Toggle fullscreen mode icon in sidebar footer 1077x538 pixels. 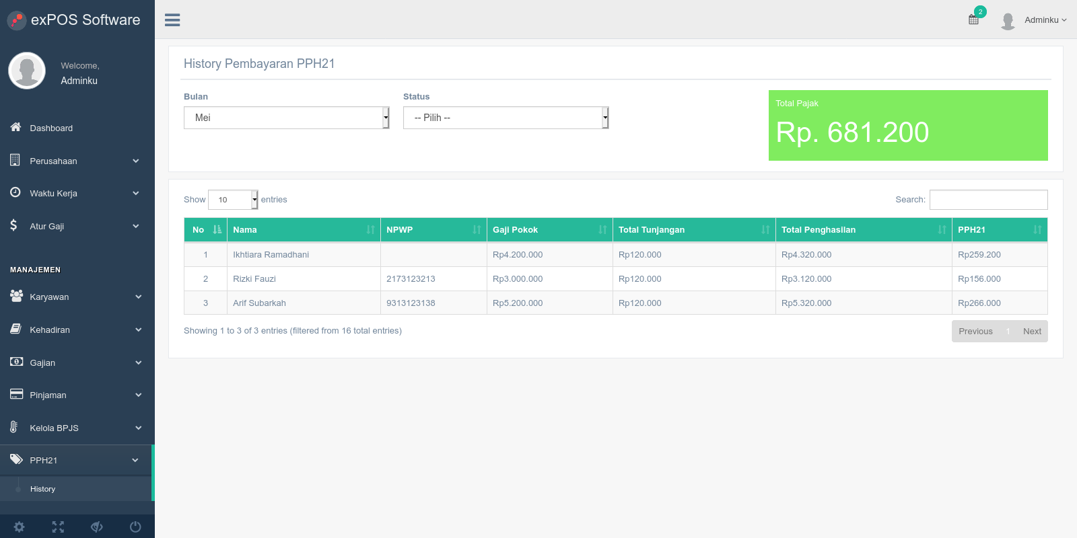pos(58,527)
